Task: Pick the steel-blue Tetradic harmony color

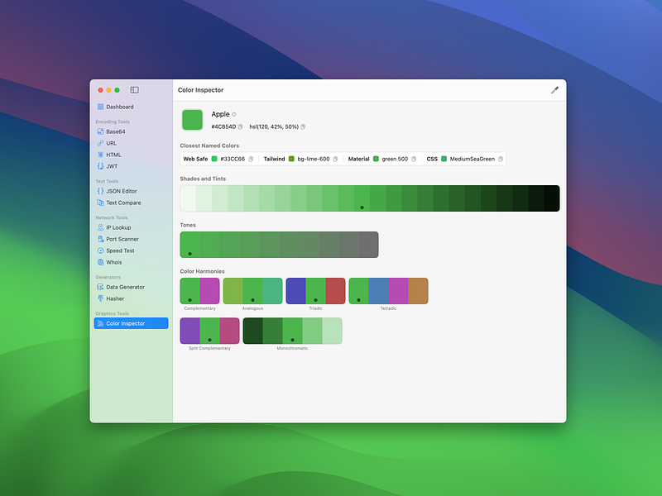Action: coord(379,291)
